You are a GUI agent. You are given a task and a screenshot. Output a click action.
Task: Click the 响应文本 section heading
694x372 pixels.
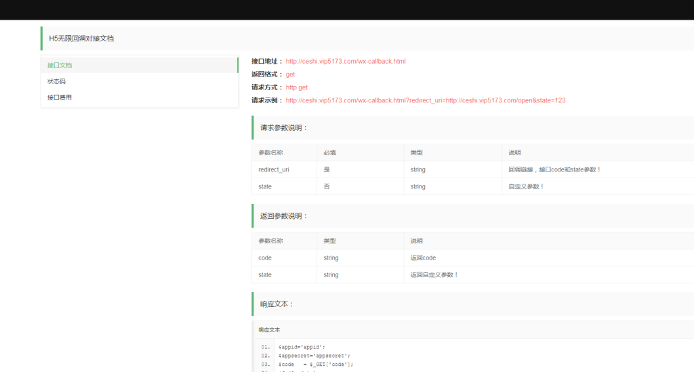(277, 304)
